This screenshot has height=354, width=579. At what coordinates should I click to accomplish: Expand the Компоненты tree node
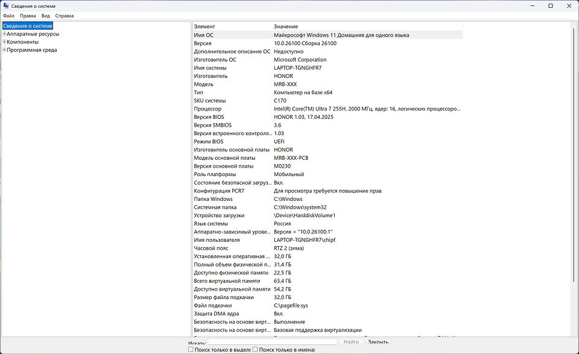[4, 42]
